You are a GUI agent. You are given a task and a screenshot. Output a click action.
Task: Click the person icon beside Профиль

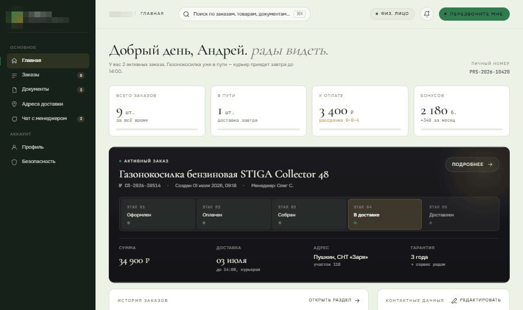pos(14,147)
